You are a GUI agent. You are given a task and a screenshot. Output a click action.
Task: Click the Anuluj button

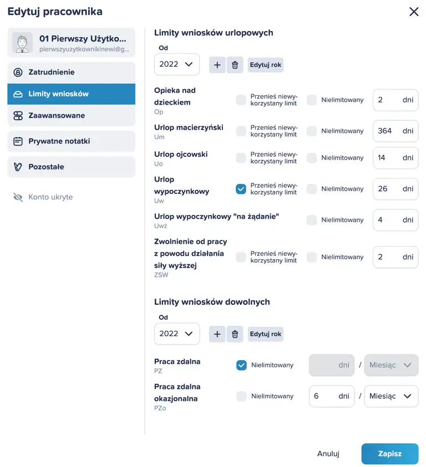(328, 454)
